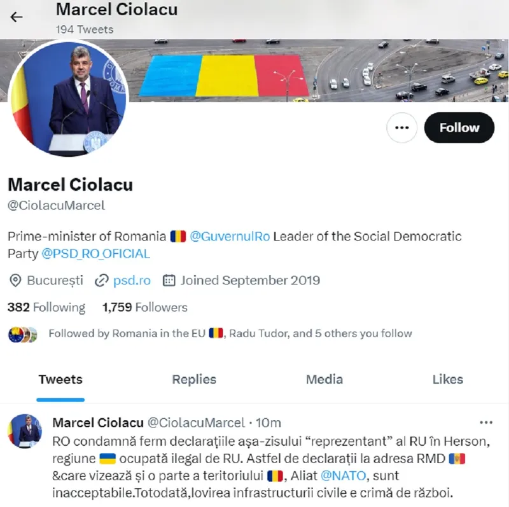Switch to the Likes tab
Screen dimensions: 509x507
[448, 379]
